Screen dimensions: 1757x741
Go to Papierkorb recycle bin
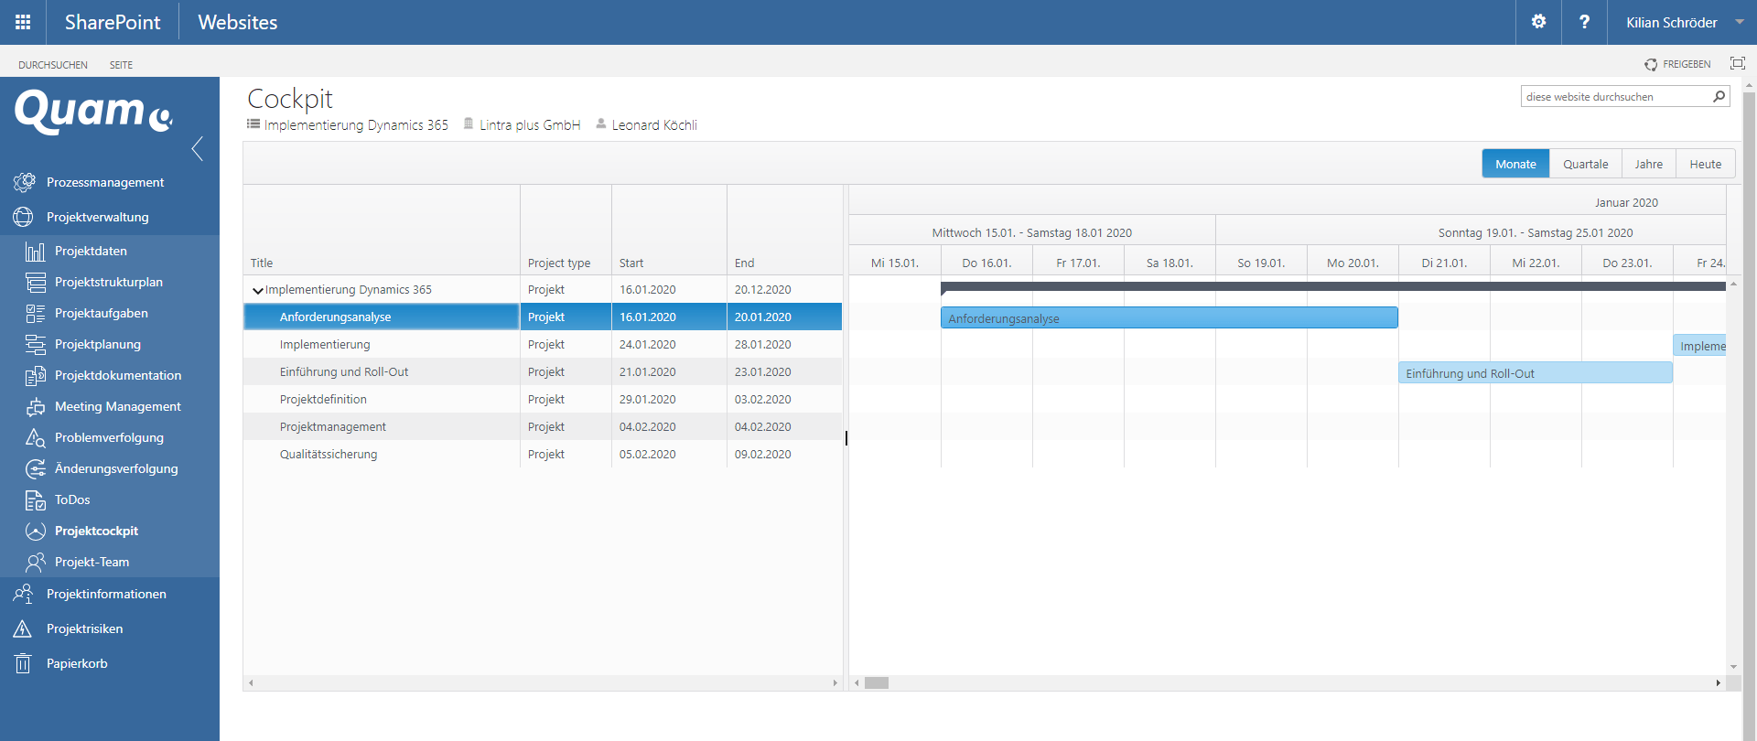click(x=77, y=663)
